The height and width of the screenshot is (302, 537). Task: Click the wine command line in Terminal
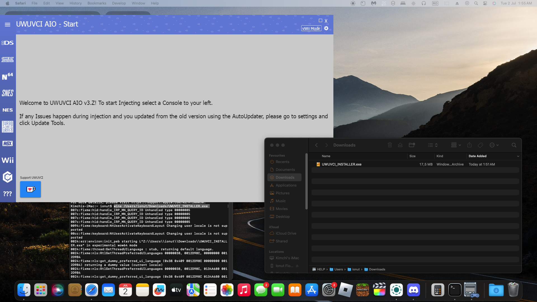click(162, 206)
